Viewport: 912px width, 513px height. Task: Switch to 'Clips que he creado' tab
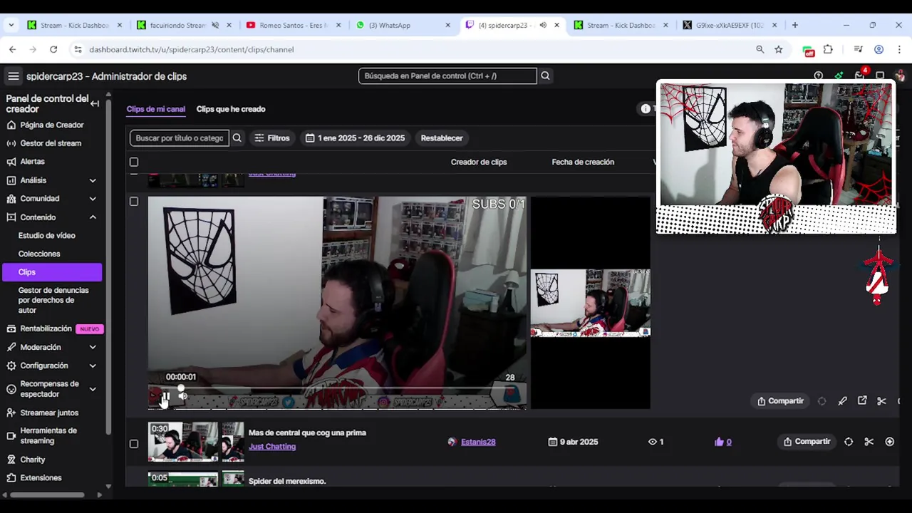click(231, 109)
